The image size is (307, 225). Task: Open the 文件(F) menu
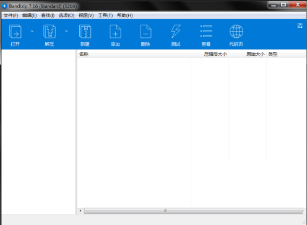click(11, 15)
